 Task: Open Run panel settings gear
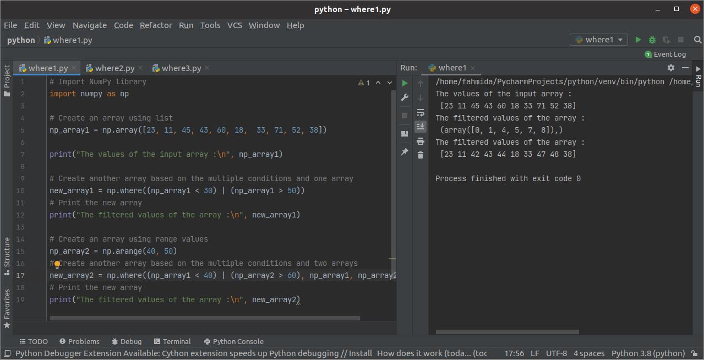point(670,68)
